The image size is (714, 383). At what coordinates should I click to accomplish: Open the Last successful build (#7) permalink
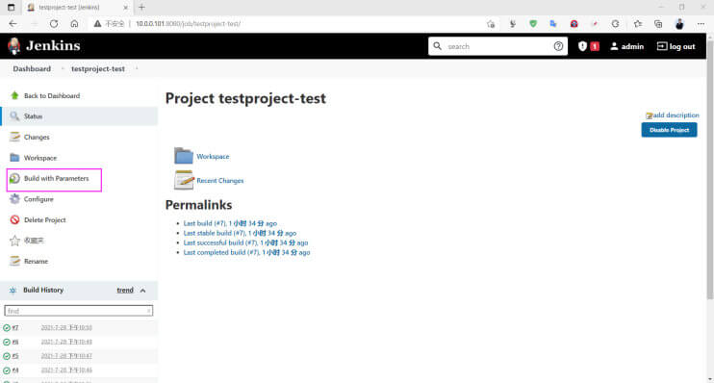point(246,243)
